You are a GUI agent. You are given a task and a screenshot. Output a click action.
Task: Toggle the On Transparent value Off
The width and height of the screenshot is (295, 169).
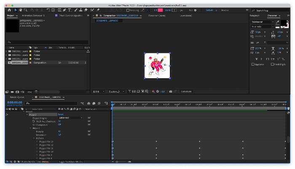[x=59, y=124]
